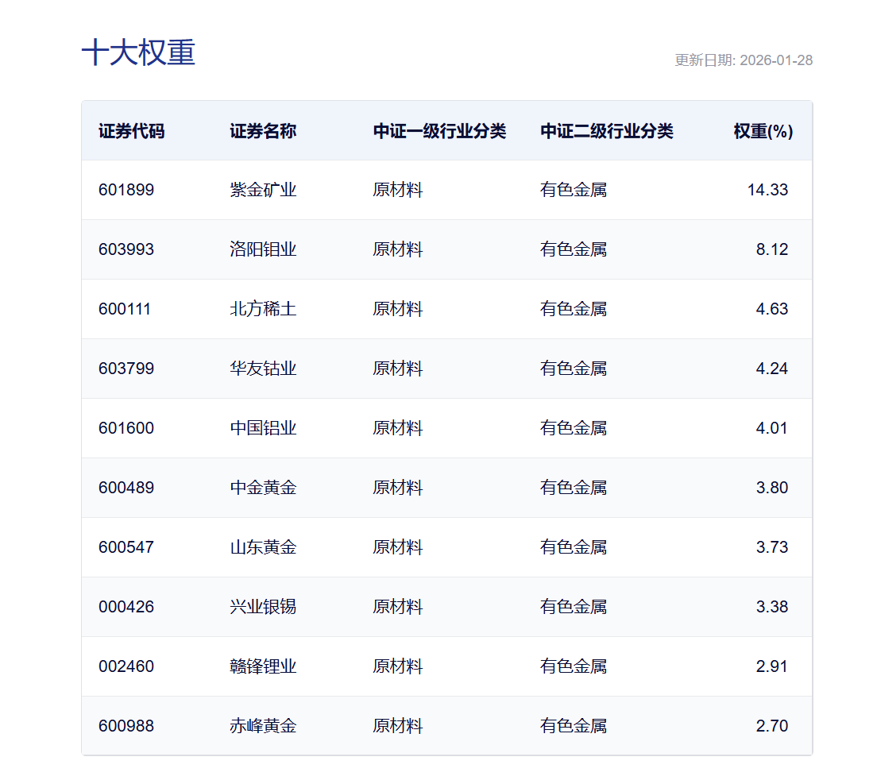Image resolution: width=877 pixels, height=780 pixels.
Task: Click weight value 14.33
Action: [x=767, y=190]
